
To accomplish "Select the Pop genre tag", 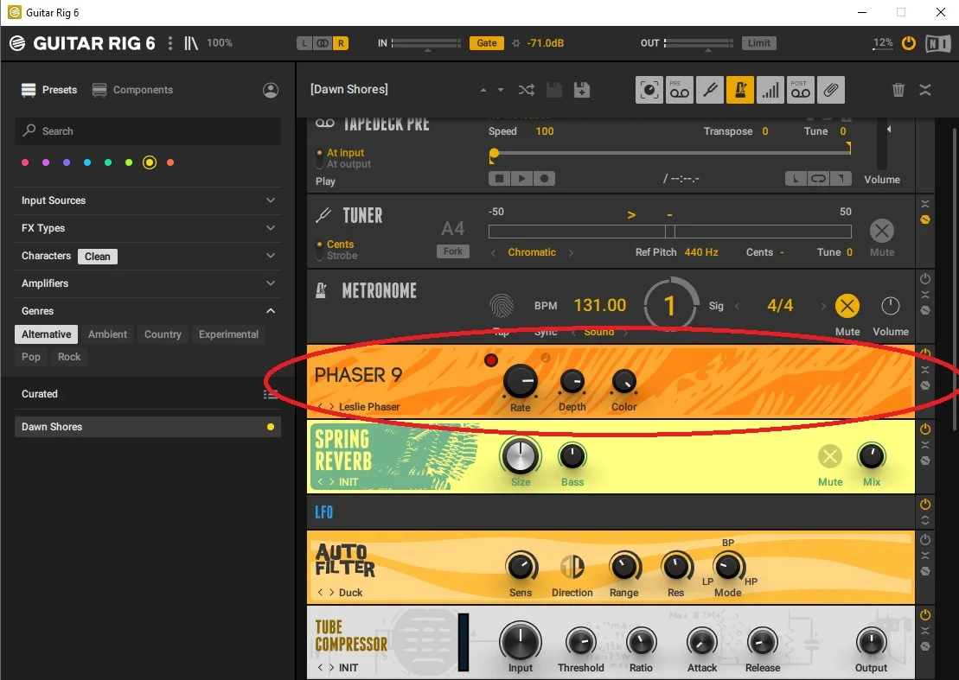I will point(30,357).
